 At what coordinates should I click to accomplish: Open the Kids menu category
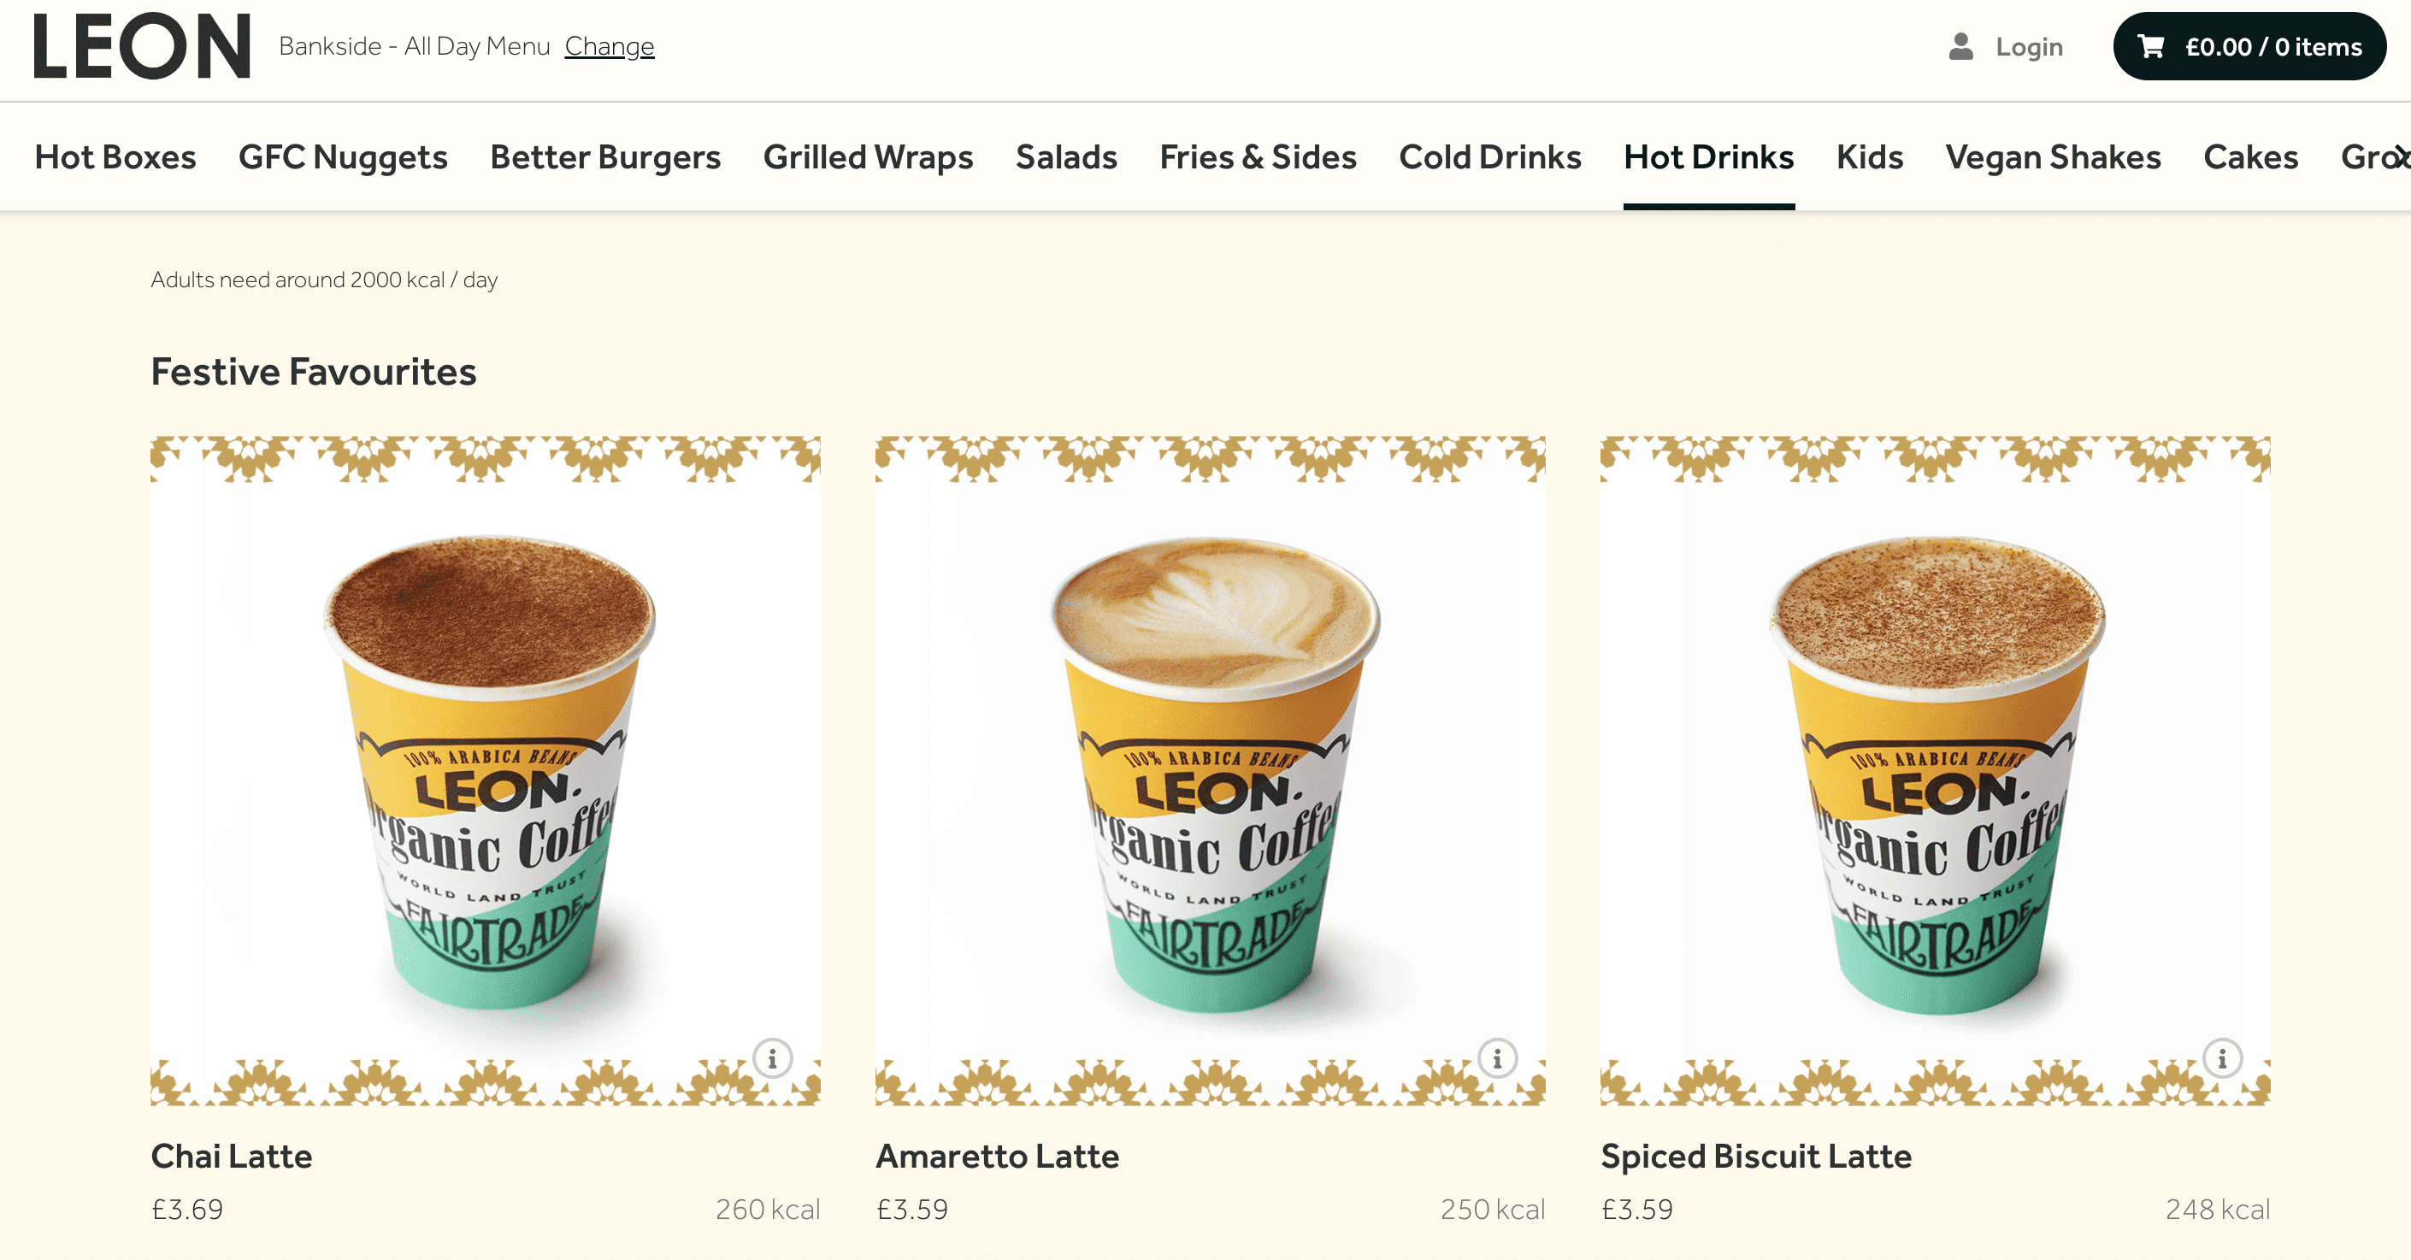click(1869, 157)
